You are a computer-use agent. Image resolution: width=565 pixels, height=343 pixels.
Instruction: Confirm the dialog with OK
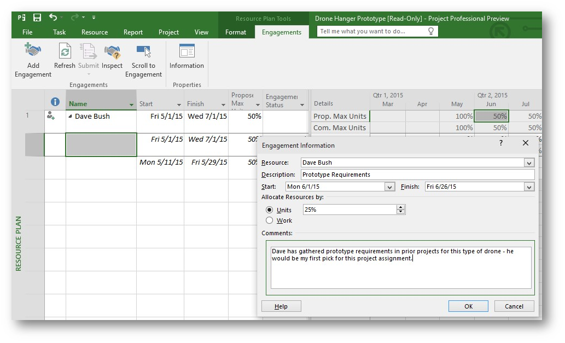468,306
